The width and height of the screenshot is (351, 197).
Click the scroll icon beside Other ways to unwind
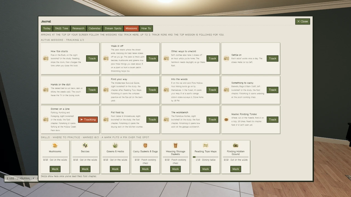pos(166,58)
